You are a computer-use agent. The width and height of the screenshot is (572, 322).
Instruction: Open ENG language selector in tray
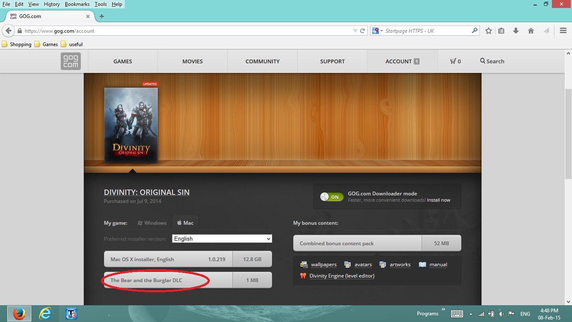(525, 314)
